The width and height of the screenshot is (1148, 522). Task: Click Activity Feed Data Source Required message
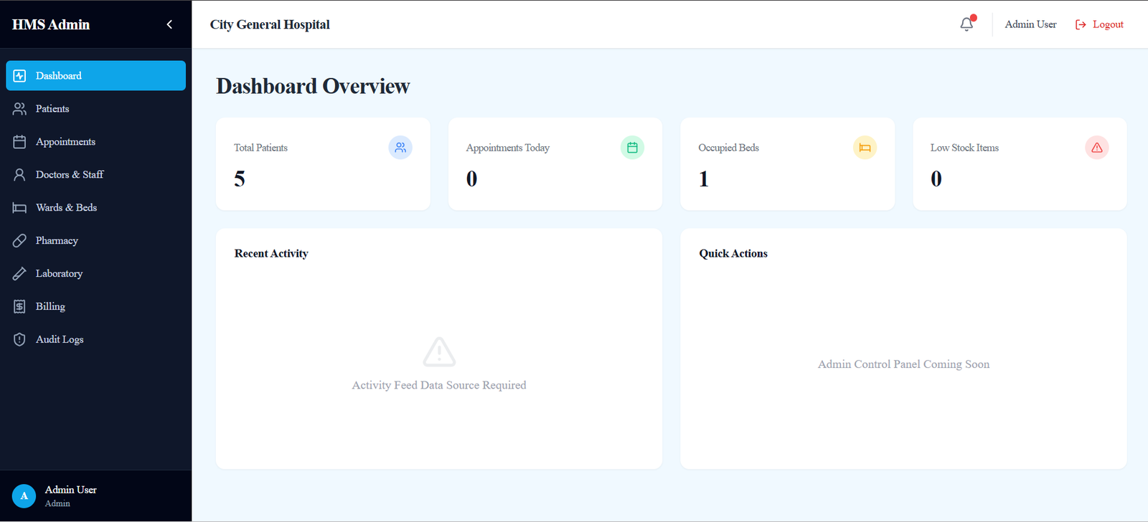click(439, 385)
